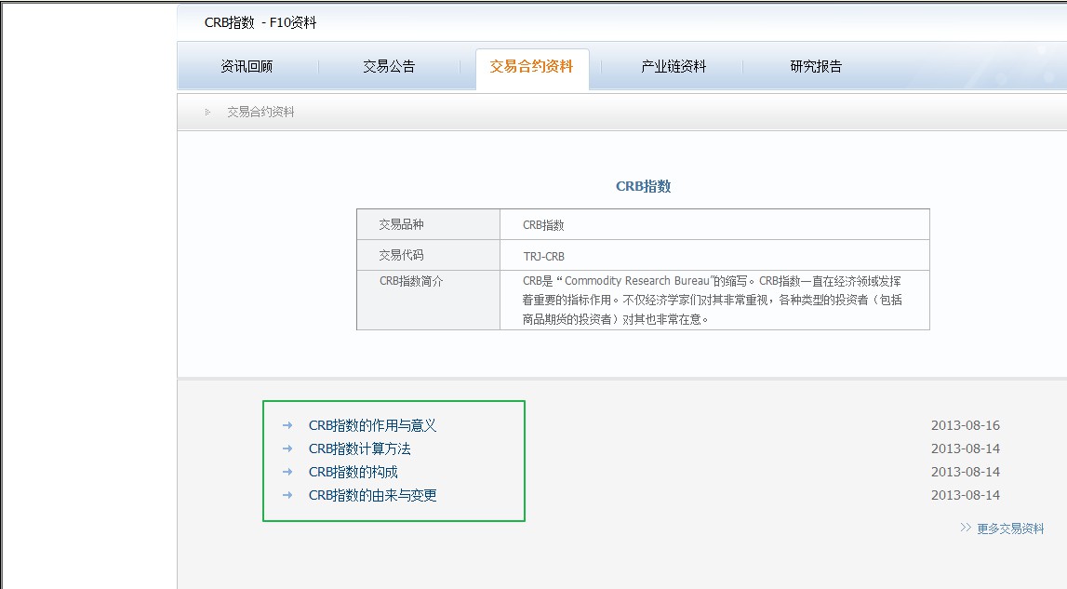Click the TRJ-CRB code cell in the table
1067x589 pixels.
point(544,256)
